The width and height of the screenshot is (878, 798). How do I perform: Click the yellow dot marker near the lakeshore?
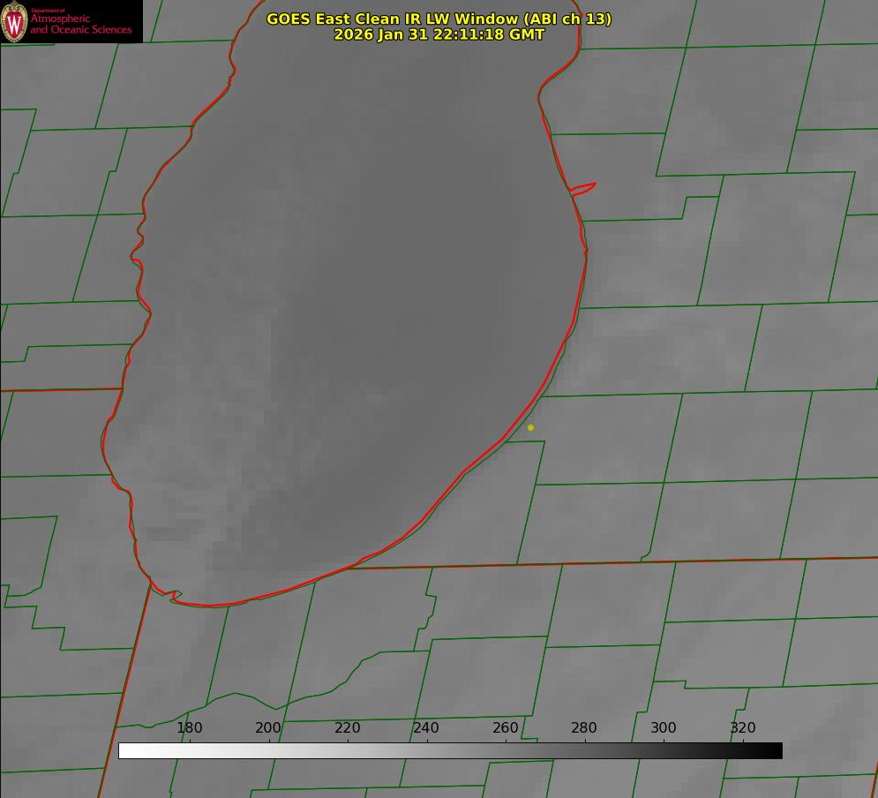point(531,427)
